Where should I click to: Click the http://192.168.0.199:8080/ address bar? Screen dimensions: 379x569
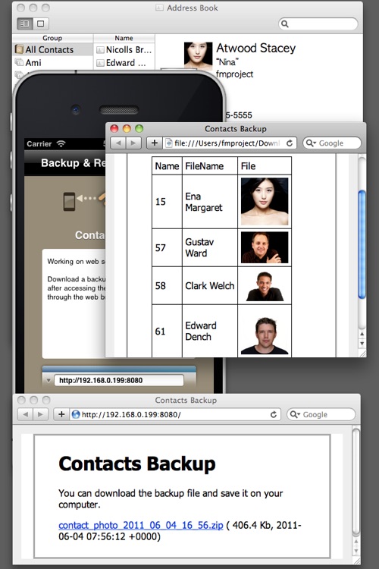pyautogui.click(x=176, y=414)
